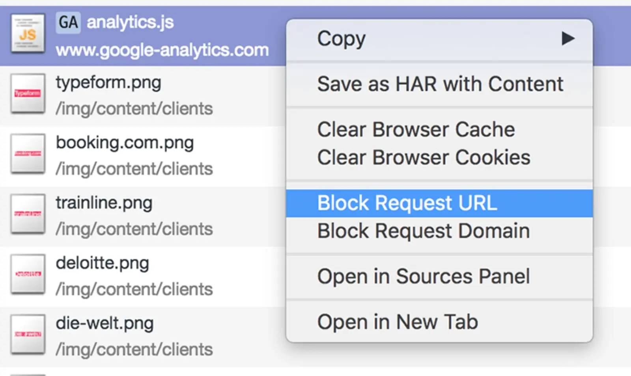This screenshot has height=376, width=631.
Task: Click the deloitte.png thumbnail icon
Action: (x=28, y=274)
